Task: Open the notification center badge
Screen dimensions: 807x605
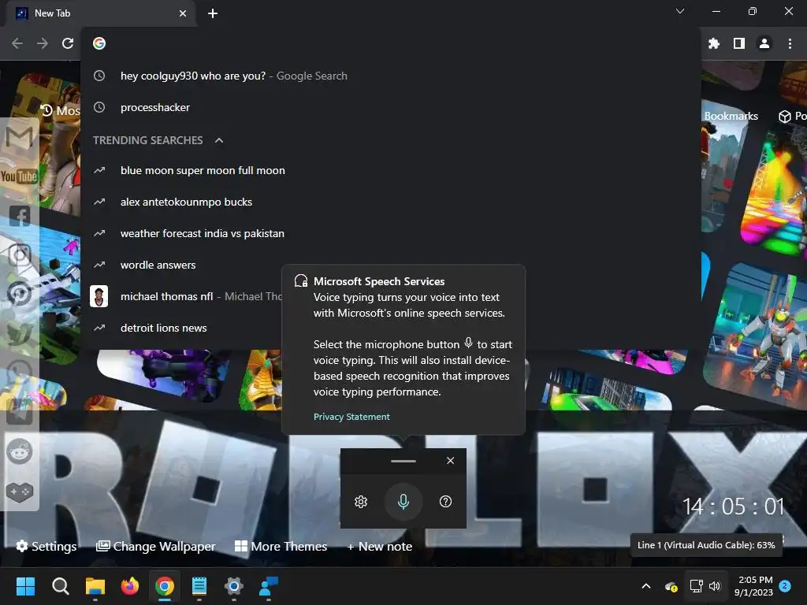Action: (x=785, y=586)
